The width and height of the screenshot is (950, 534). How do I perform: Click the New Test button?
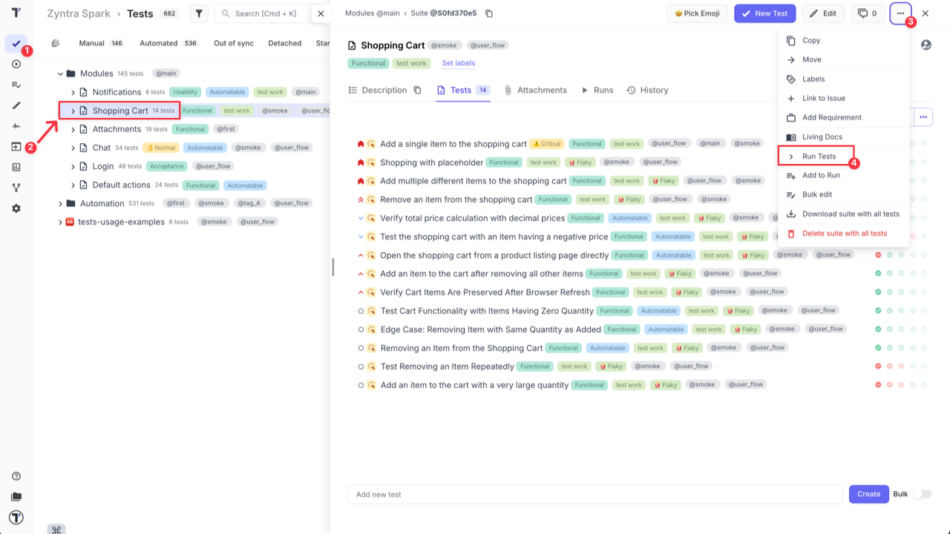click(x=764, y=13)
